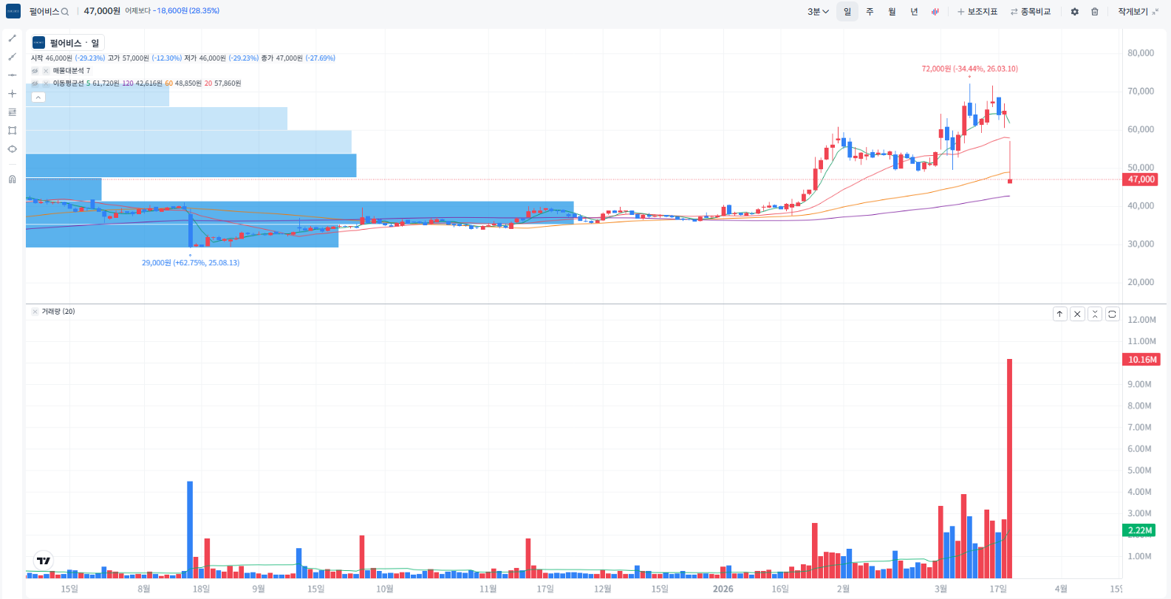Select the horizontal line tool
1171x599 pixels.
point(12,75)
